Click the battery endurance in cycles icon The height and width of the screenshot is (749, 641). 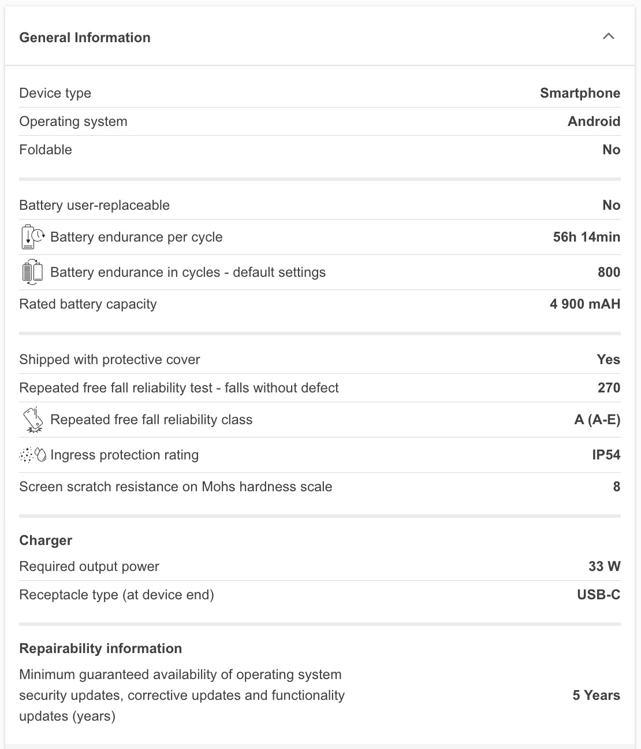point(32,272)
